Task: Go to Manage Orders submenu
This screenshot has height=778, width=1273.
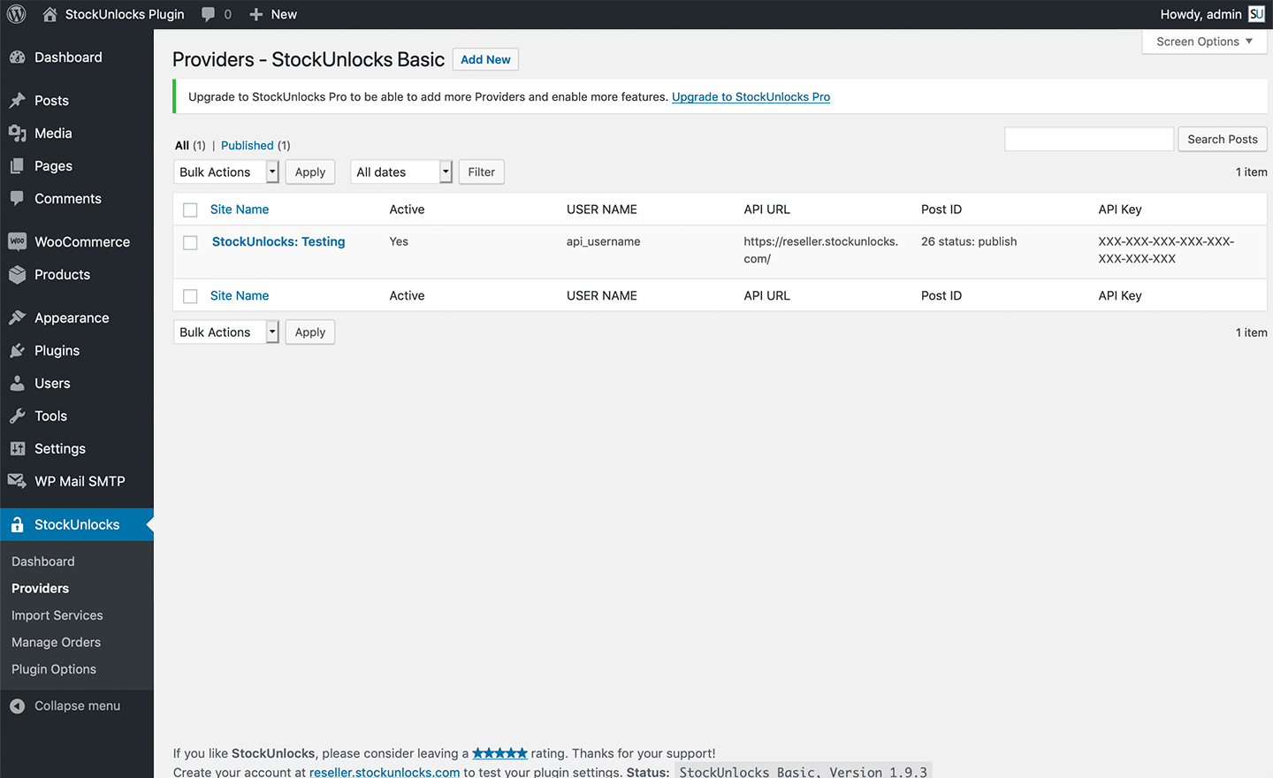Action: click(x=57, y=643)
